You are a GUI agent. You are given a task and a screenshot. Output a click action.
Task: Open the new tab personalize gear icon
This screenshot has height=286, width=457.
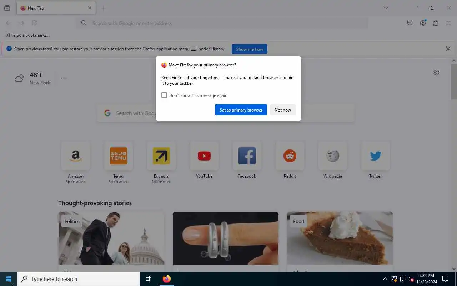tap(436, 73)
